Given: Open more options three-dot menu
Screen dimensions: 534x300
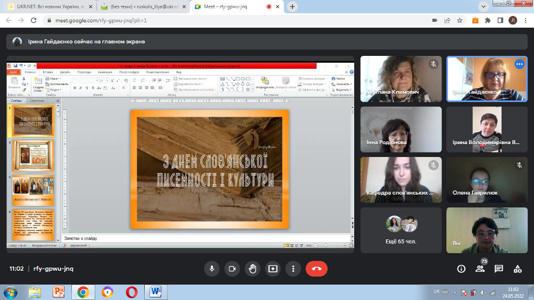Looking at the screenshot, I should (x=293, y=269).
